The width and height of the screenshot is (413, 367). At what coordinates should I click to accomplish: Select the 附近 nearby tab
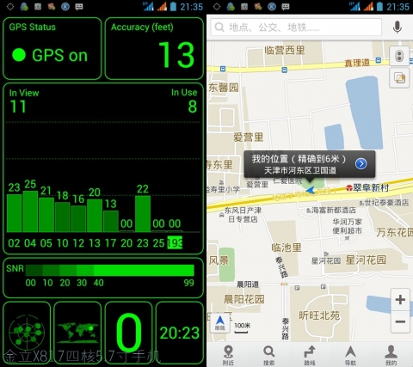click(228, 355)
